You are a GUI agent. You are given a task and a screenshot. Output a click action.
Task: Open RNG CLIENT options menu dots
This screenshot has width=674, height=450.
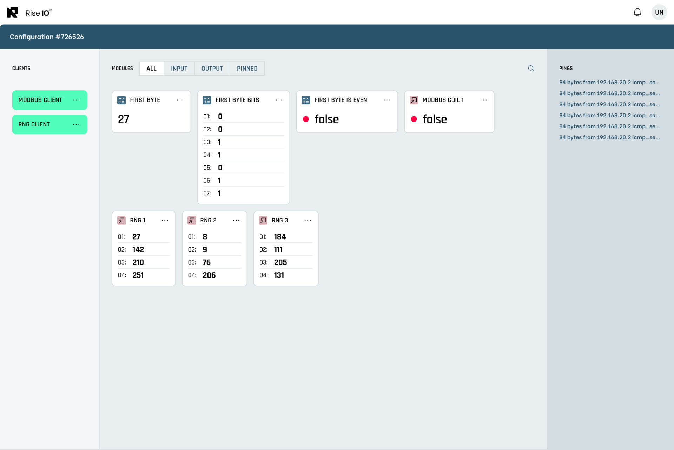(x=76, y=125)
